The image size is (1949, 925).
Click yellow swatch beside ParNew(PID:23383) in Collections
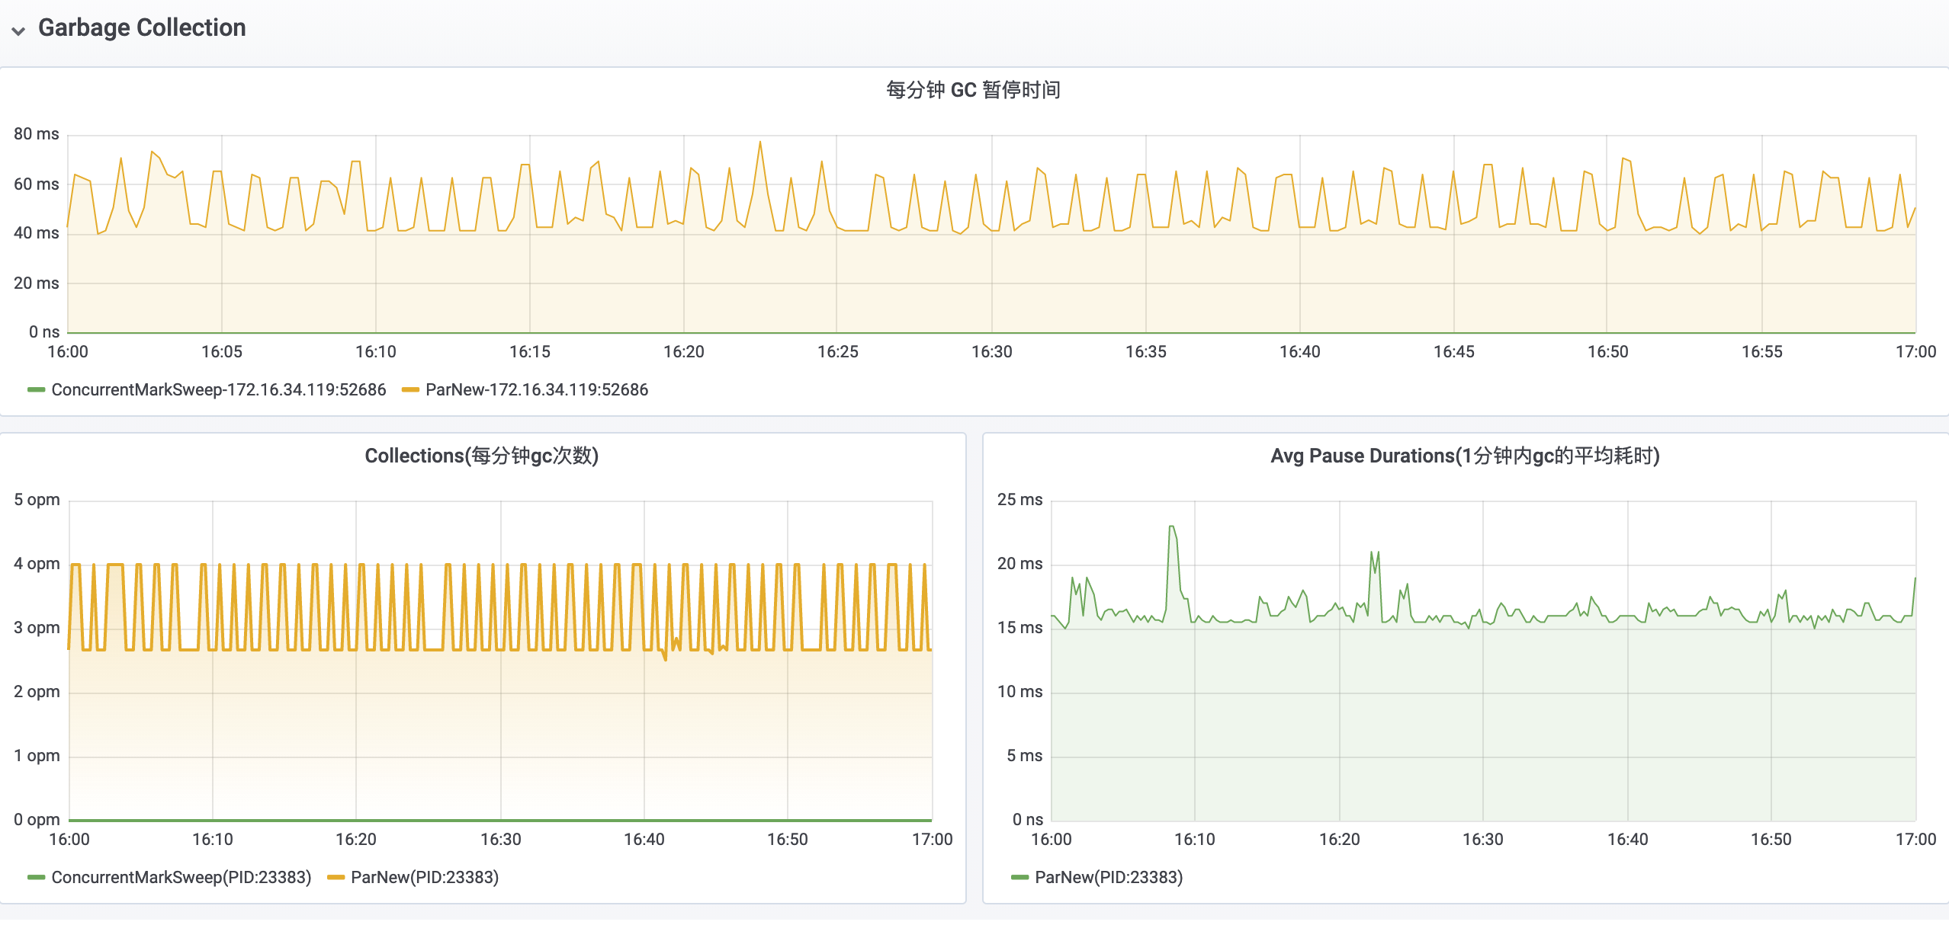(336, 877)
